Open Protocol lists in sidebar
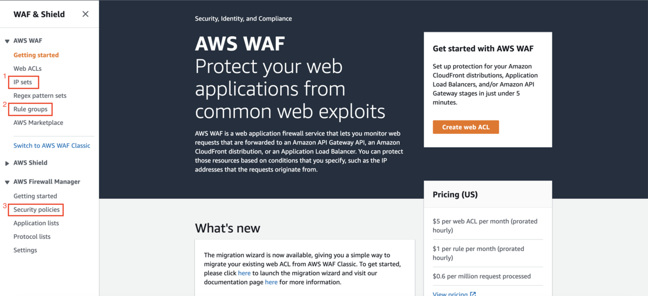Viewport: 648px width, 296px height. (x=32, y=237)
